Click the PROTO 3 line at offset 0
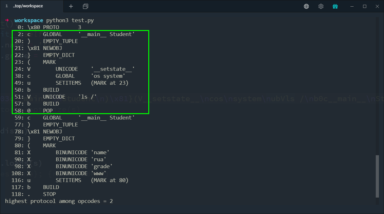Viewport: 384px width, 214px height. tap(51, 28)
